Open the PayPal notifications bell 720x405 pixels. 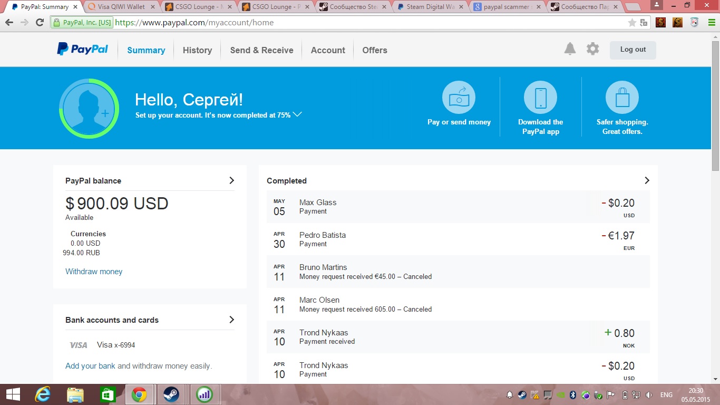[x=570, y=49]
